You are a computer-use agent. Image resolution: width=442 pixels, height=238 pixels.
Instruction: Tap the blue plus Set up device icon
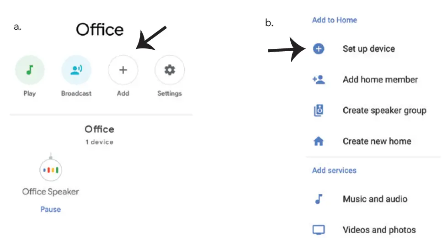[x=319, y=49]
